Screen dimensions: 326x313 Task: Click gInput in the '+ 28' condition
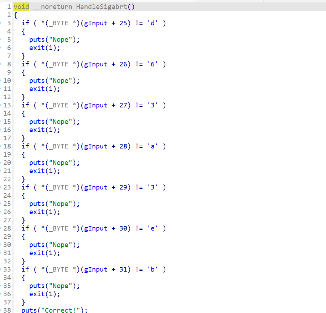[95, 146]
